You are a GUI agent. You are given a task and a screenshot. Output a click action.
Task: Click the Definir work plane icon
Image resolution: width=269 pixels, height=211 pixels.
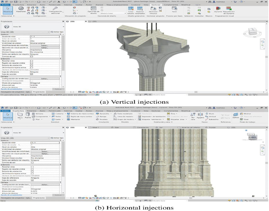point(236,115)
